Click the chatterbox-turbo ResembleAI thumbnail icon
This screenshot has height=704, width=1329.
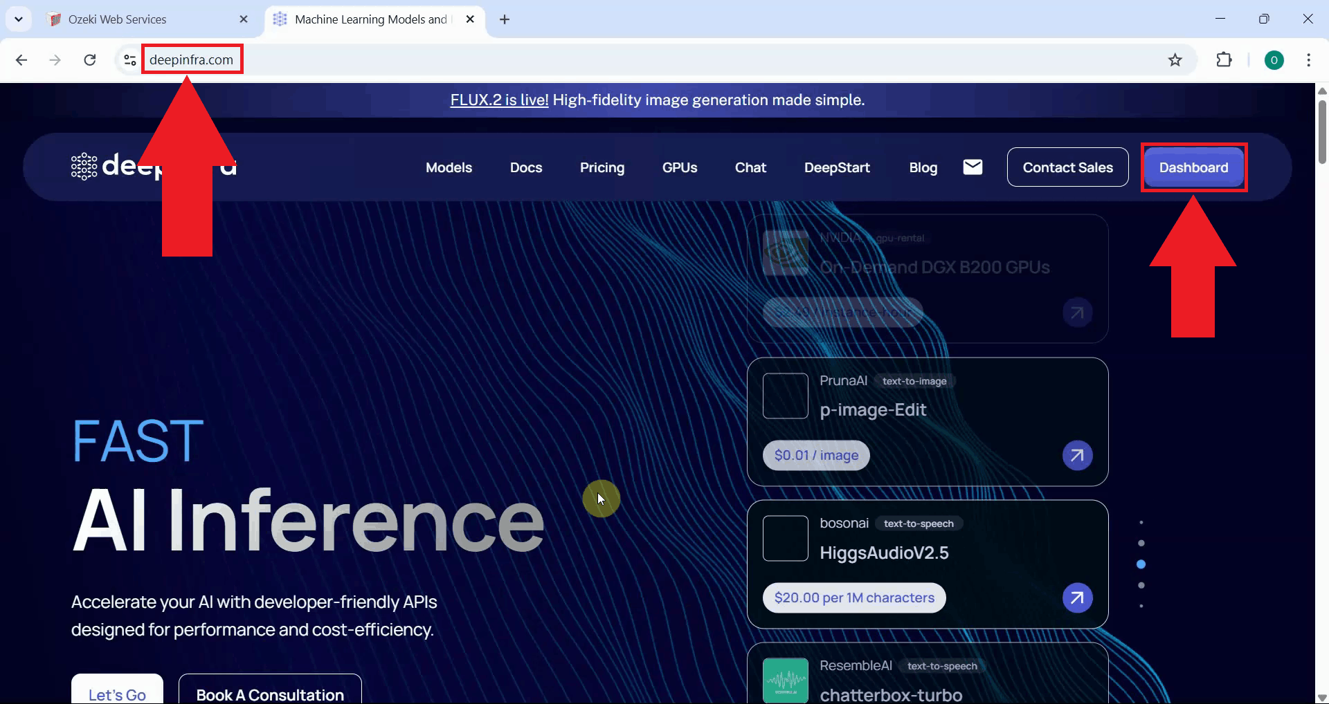[x=785, y=680]
